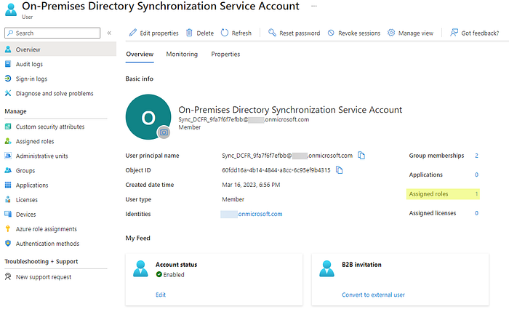The height and width of the screenshot is (312, 509).
Task: Open Assigned licenses count 0
Action: click(x=476, y=213)
